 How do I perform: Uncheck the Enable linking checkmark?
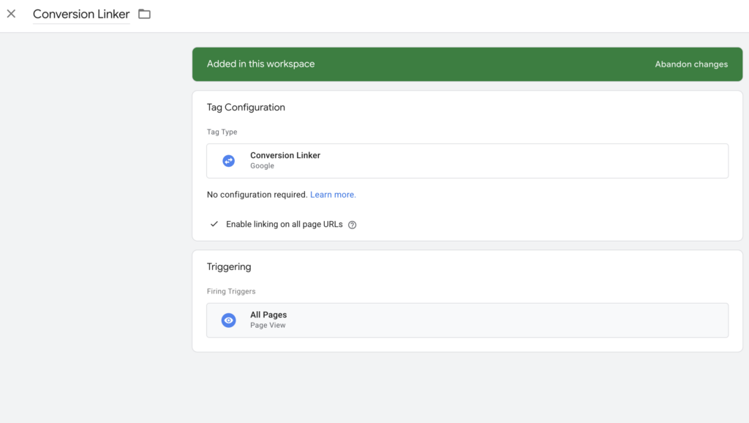214,223
